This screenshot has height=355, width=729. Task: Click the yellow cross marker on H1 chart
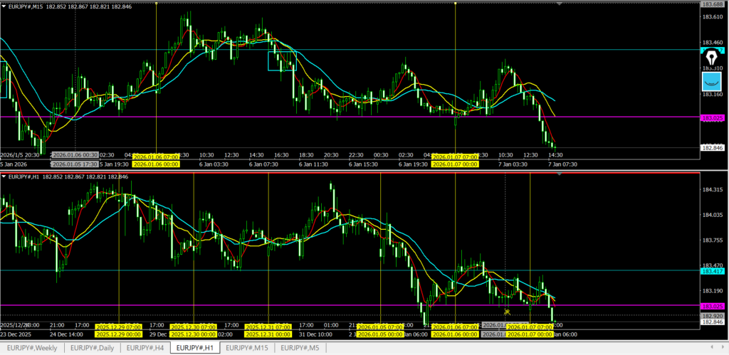click(506, 312)
